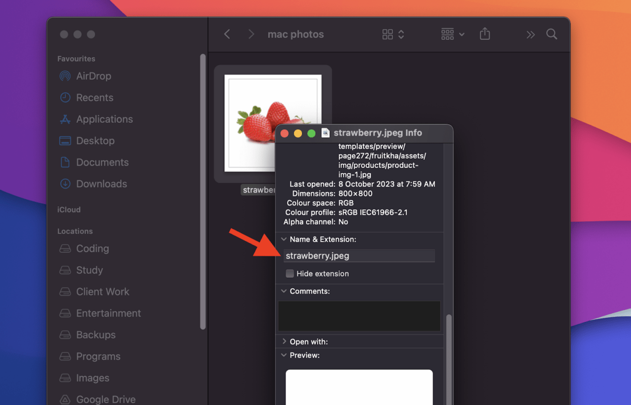Screen dimensions: 631x405
Task: Show more toolbar items chevron
Action: (530, 34)
